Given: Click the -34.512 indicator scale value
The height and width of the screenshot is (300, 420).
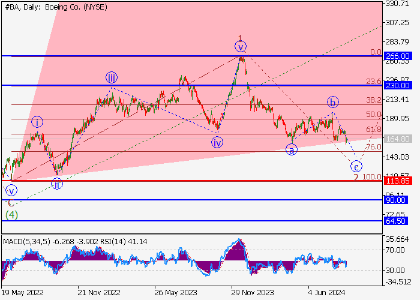Looking at the screenshot, I should [x=398, y=282].
